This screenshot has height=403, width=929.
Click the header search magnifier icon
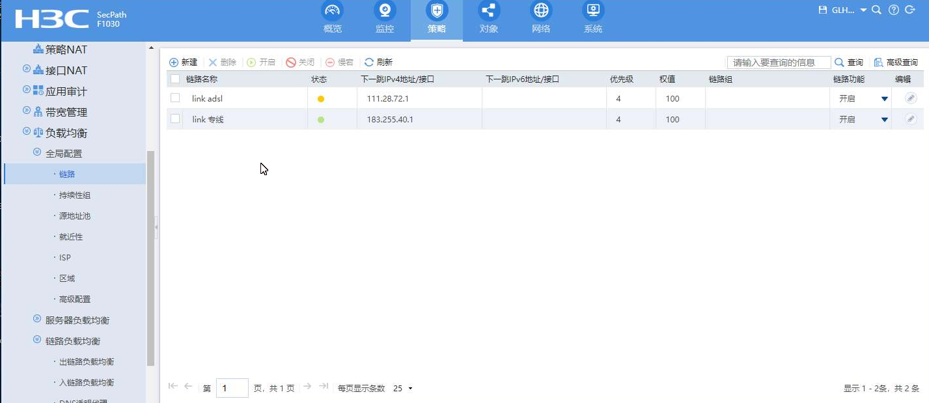coord(876,10)
